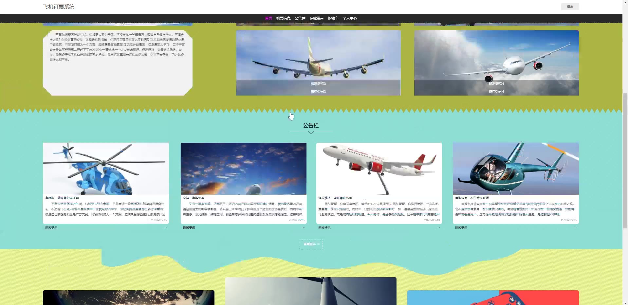Screen dimensions: 628x305
Task: Select 在线留言 in the navigation bar
Action: coord(316,18)
